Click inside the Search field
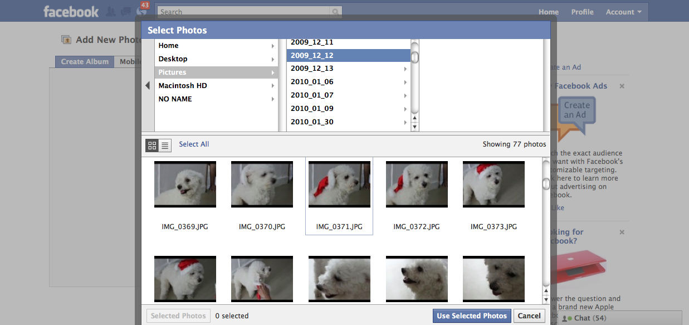The width and height of the screenshot is (689, 325). [245, 12]
